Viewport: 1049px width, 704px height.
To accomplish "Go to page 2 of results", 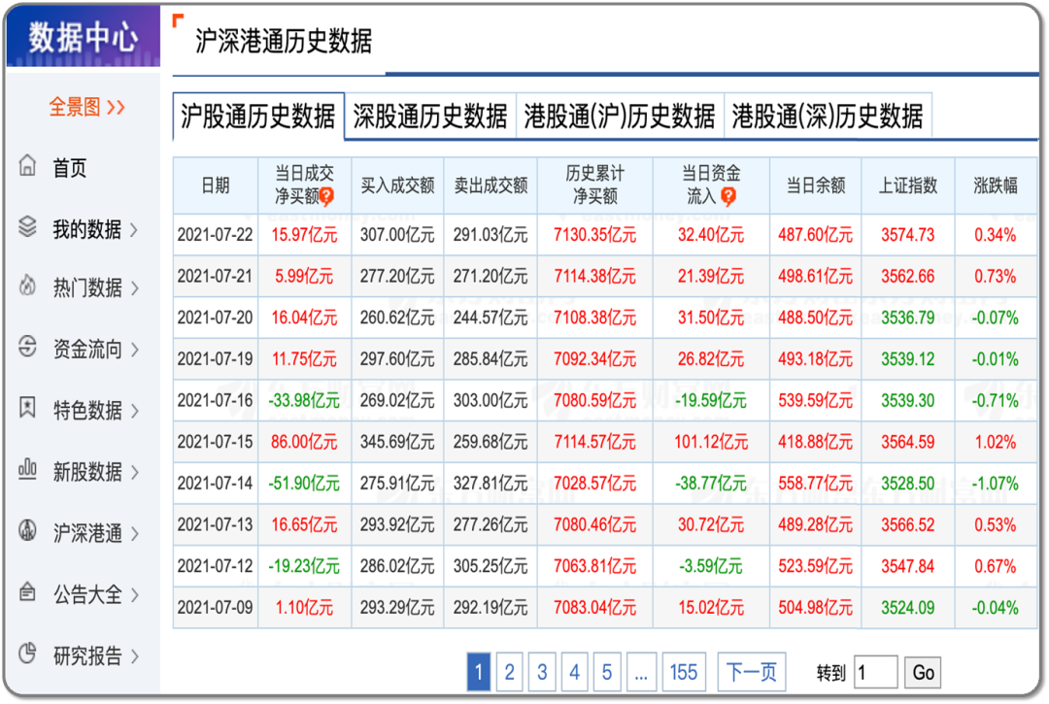I will coord(509,672).
